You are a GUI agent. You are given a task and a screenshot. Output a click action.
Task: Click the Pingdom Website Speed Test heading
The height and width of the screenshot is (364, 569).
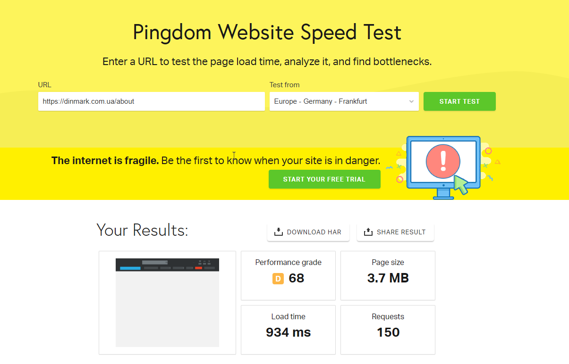point(267,33)
